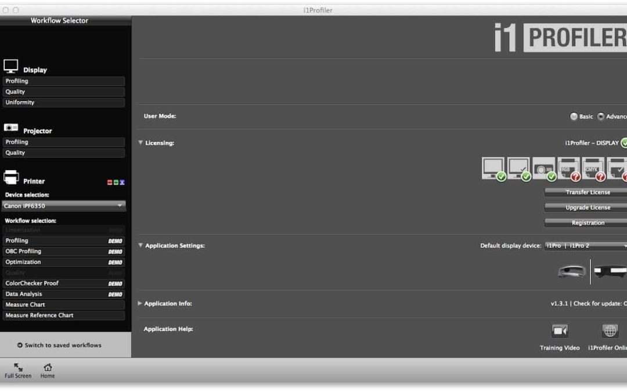Click the RGB printer license icon
The width and height of the screenshot is (627, 392).
tap(568, 168)
